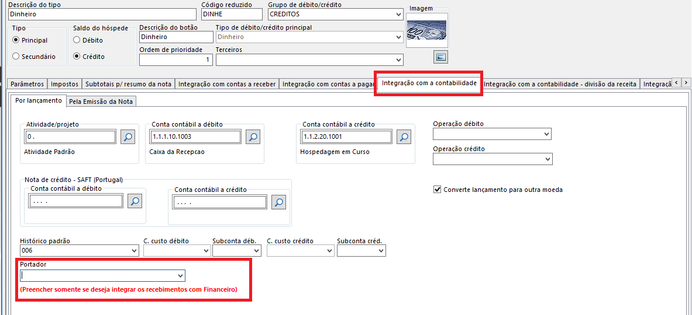692x315 pixels.
Task: Open C. custo crédito dropdown
Action: [x=329, y=251]
